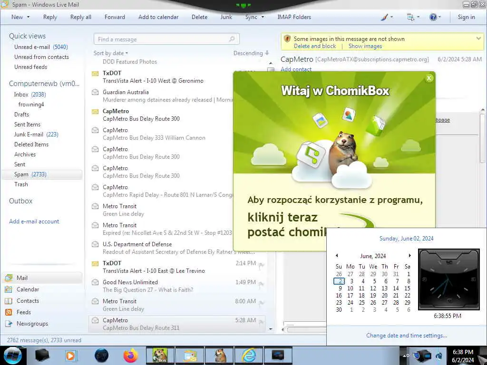Image resolution: width=487 pixels, height=365 pixels.
Task: Click Add contact link
Action: pyautogui.click(x=296, y=69)
